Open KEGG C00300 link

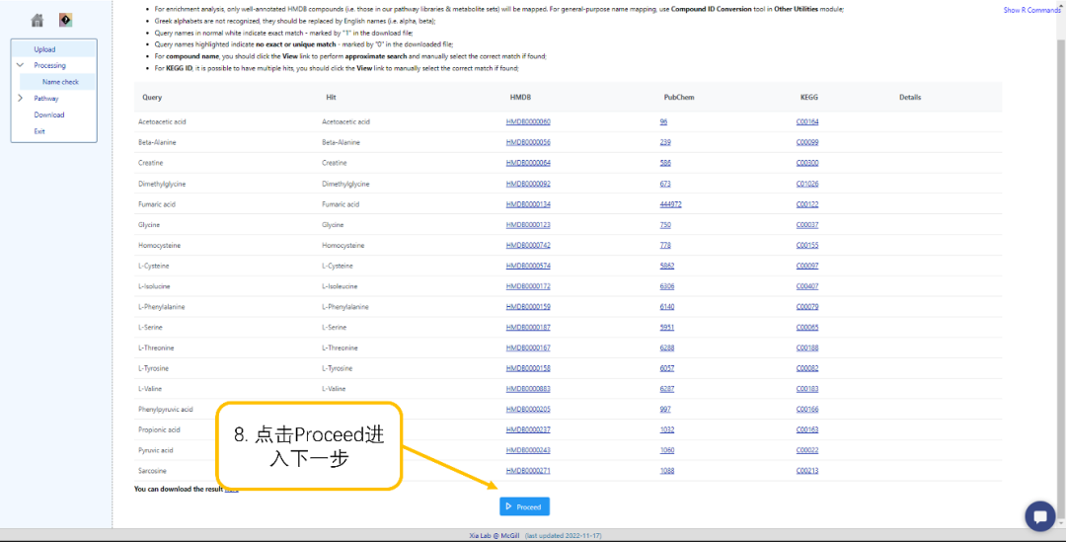pyautogui.click(x=807, y=163)
